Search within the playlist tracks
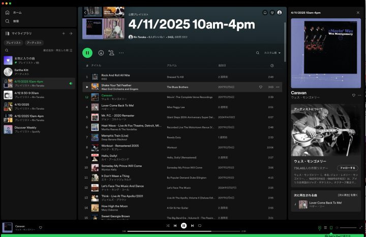The width and height of the screenshot is (366, 237). (x=257, y=53)
